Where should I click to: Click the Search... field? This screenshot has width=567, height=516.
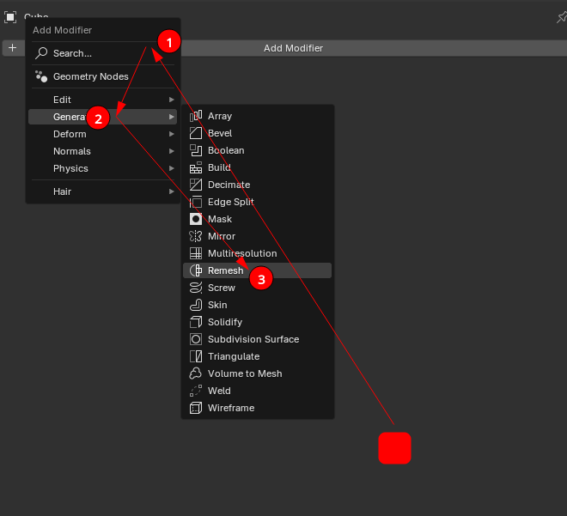103,53
